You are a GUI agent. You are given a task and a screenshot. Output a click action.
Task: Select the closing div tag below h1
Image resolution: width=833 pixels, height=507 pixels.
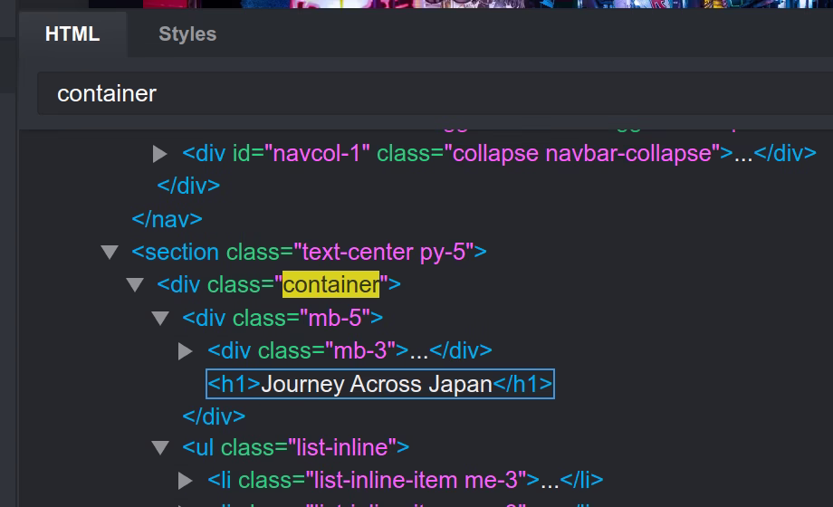(214, 416)
